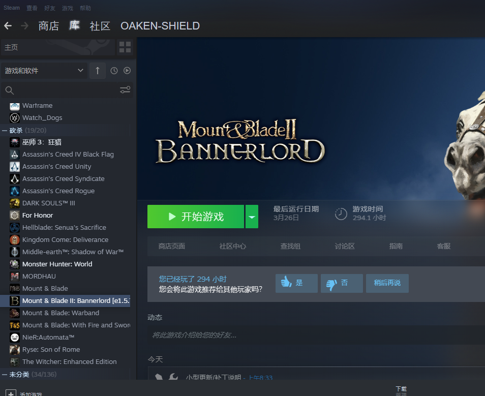The height and width of the screenshot is (396, 485).
Task: Go to the 社区 tab
Action: click(100, 26)
